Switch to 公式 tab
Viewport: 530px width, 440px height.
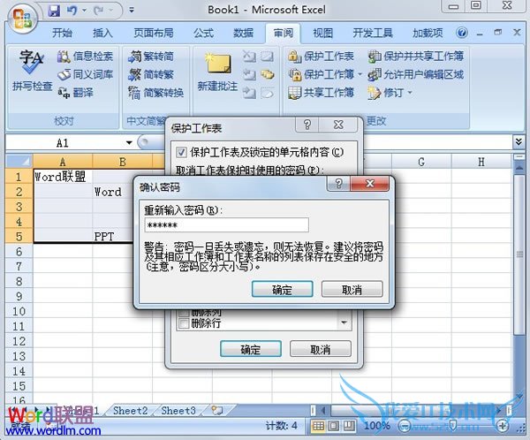pos(203,34)
